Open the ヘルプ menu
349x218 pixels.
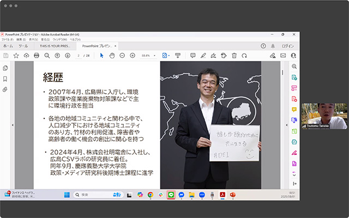point(75,39)
